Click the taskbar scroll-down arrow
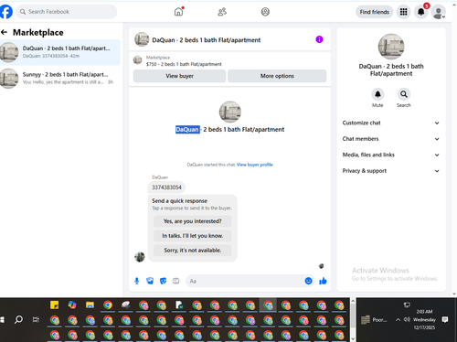Image resolution: width=457 pixels, height=342 pixels. 353,338
